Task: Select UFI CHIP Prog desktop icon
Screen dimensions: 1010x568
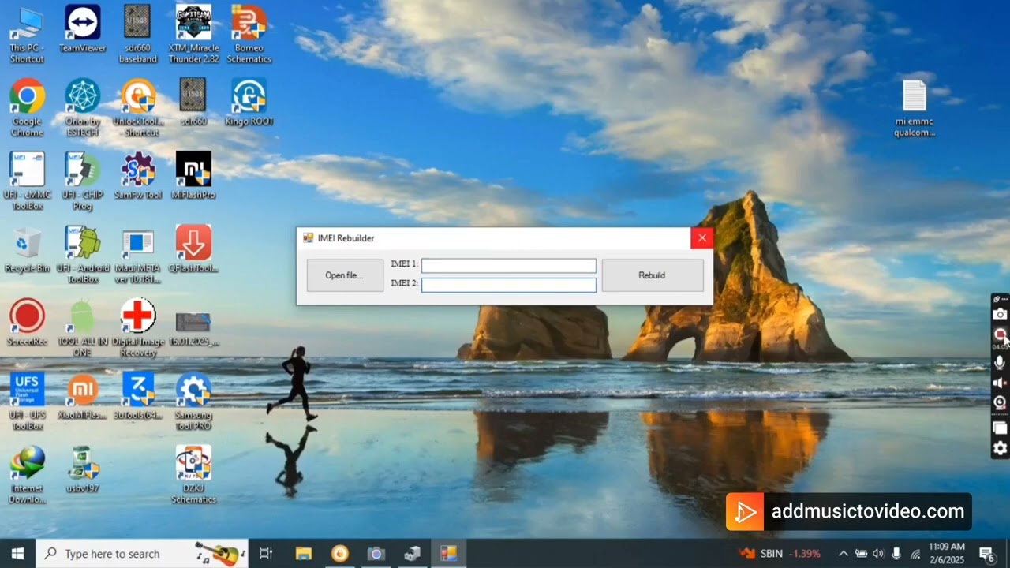Action: 83,181
